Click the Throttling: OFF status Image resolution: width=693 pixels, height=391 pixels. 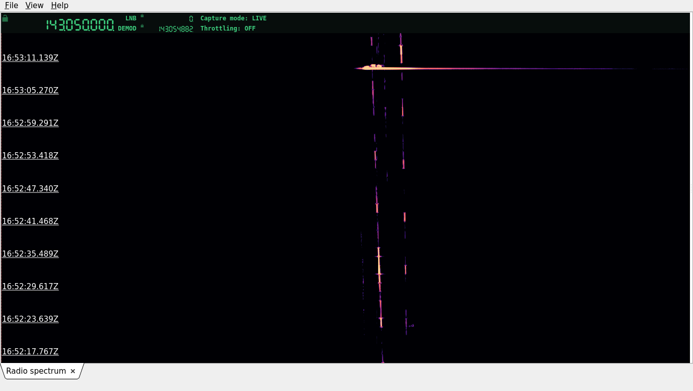coord(228,29)
